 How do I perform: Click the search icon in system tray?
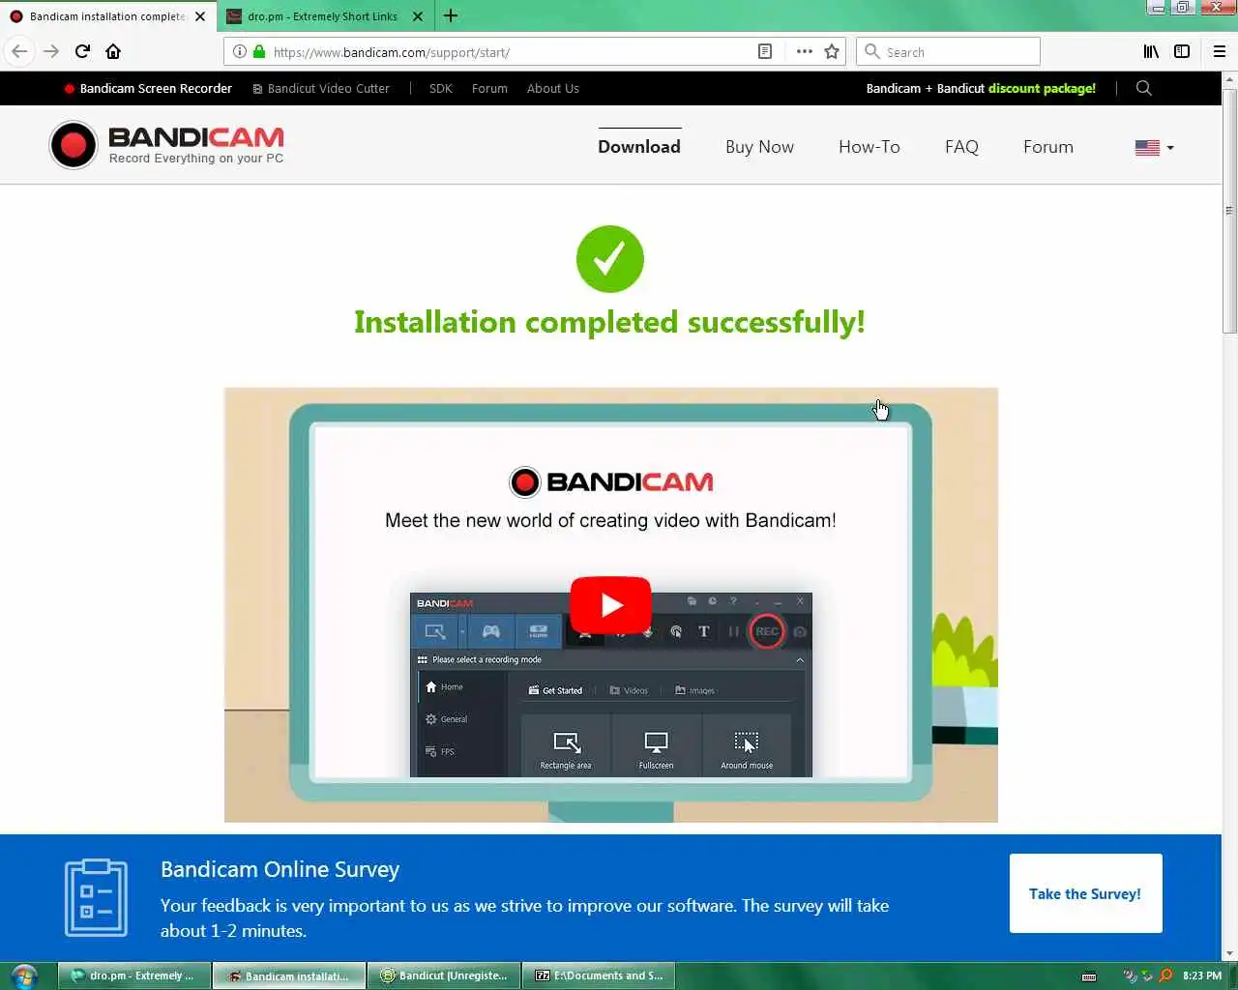point(1165,975)
